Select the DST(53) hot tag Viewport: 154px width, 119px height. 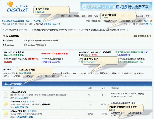click(x=7, y=73)
